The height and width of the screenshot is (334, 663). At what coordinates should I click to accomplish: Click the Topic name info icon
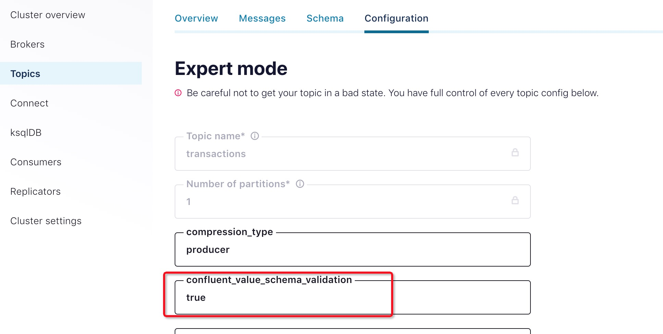tap(255, 136)
